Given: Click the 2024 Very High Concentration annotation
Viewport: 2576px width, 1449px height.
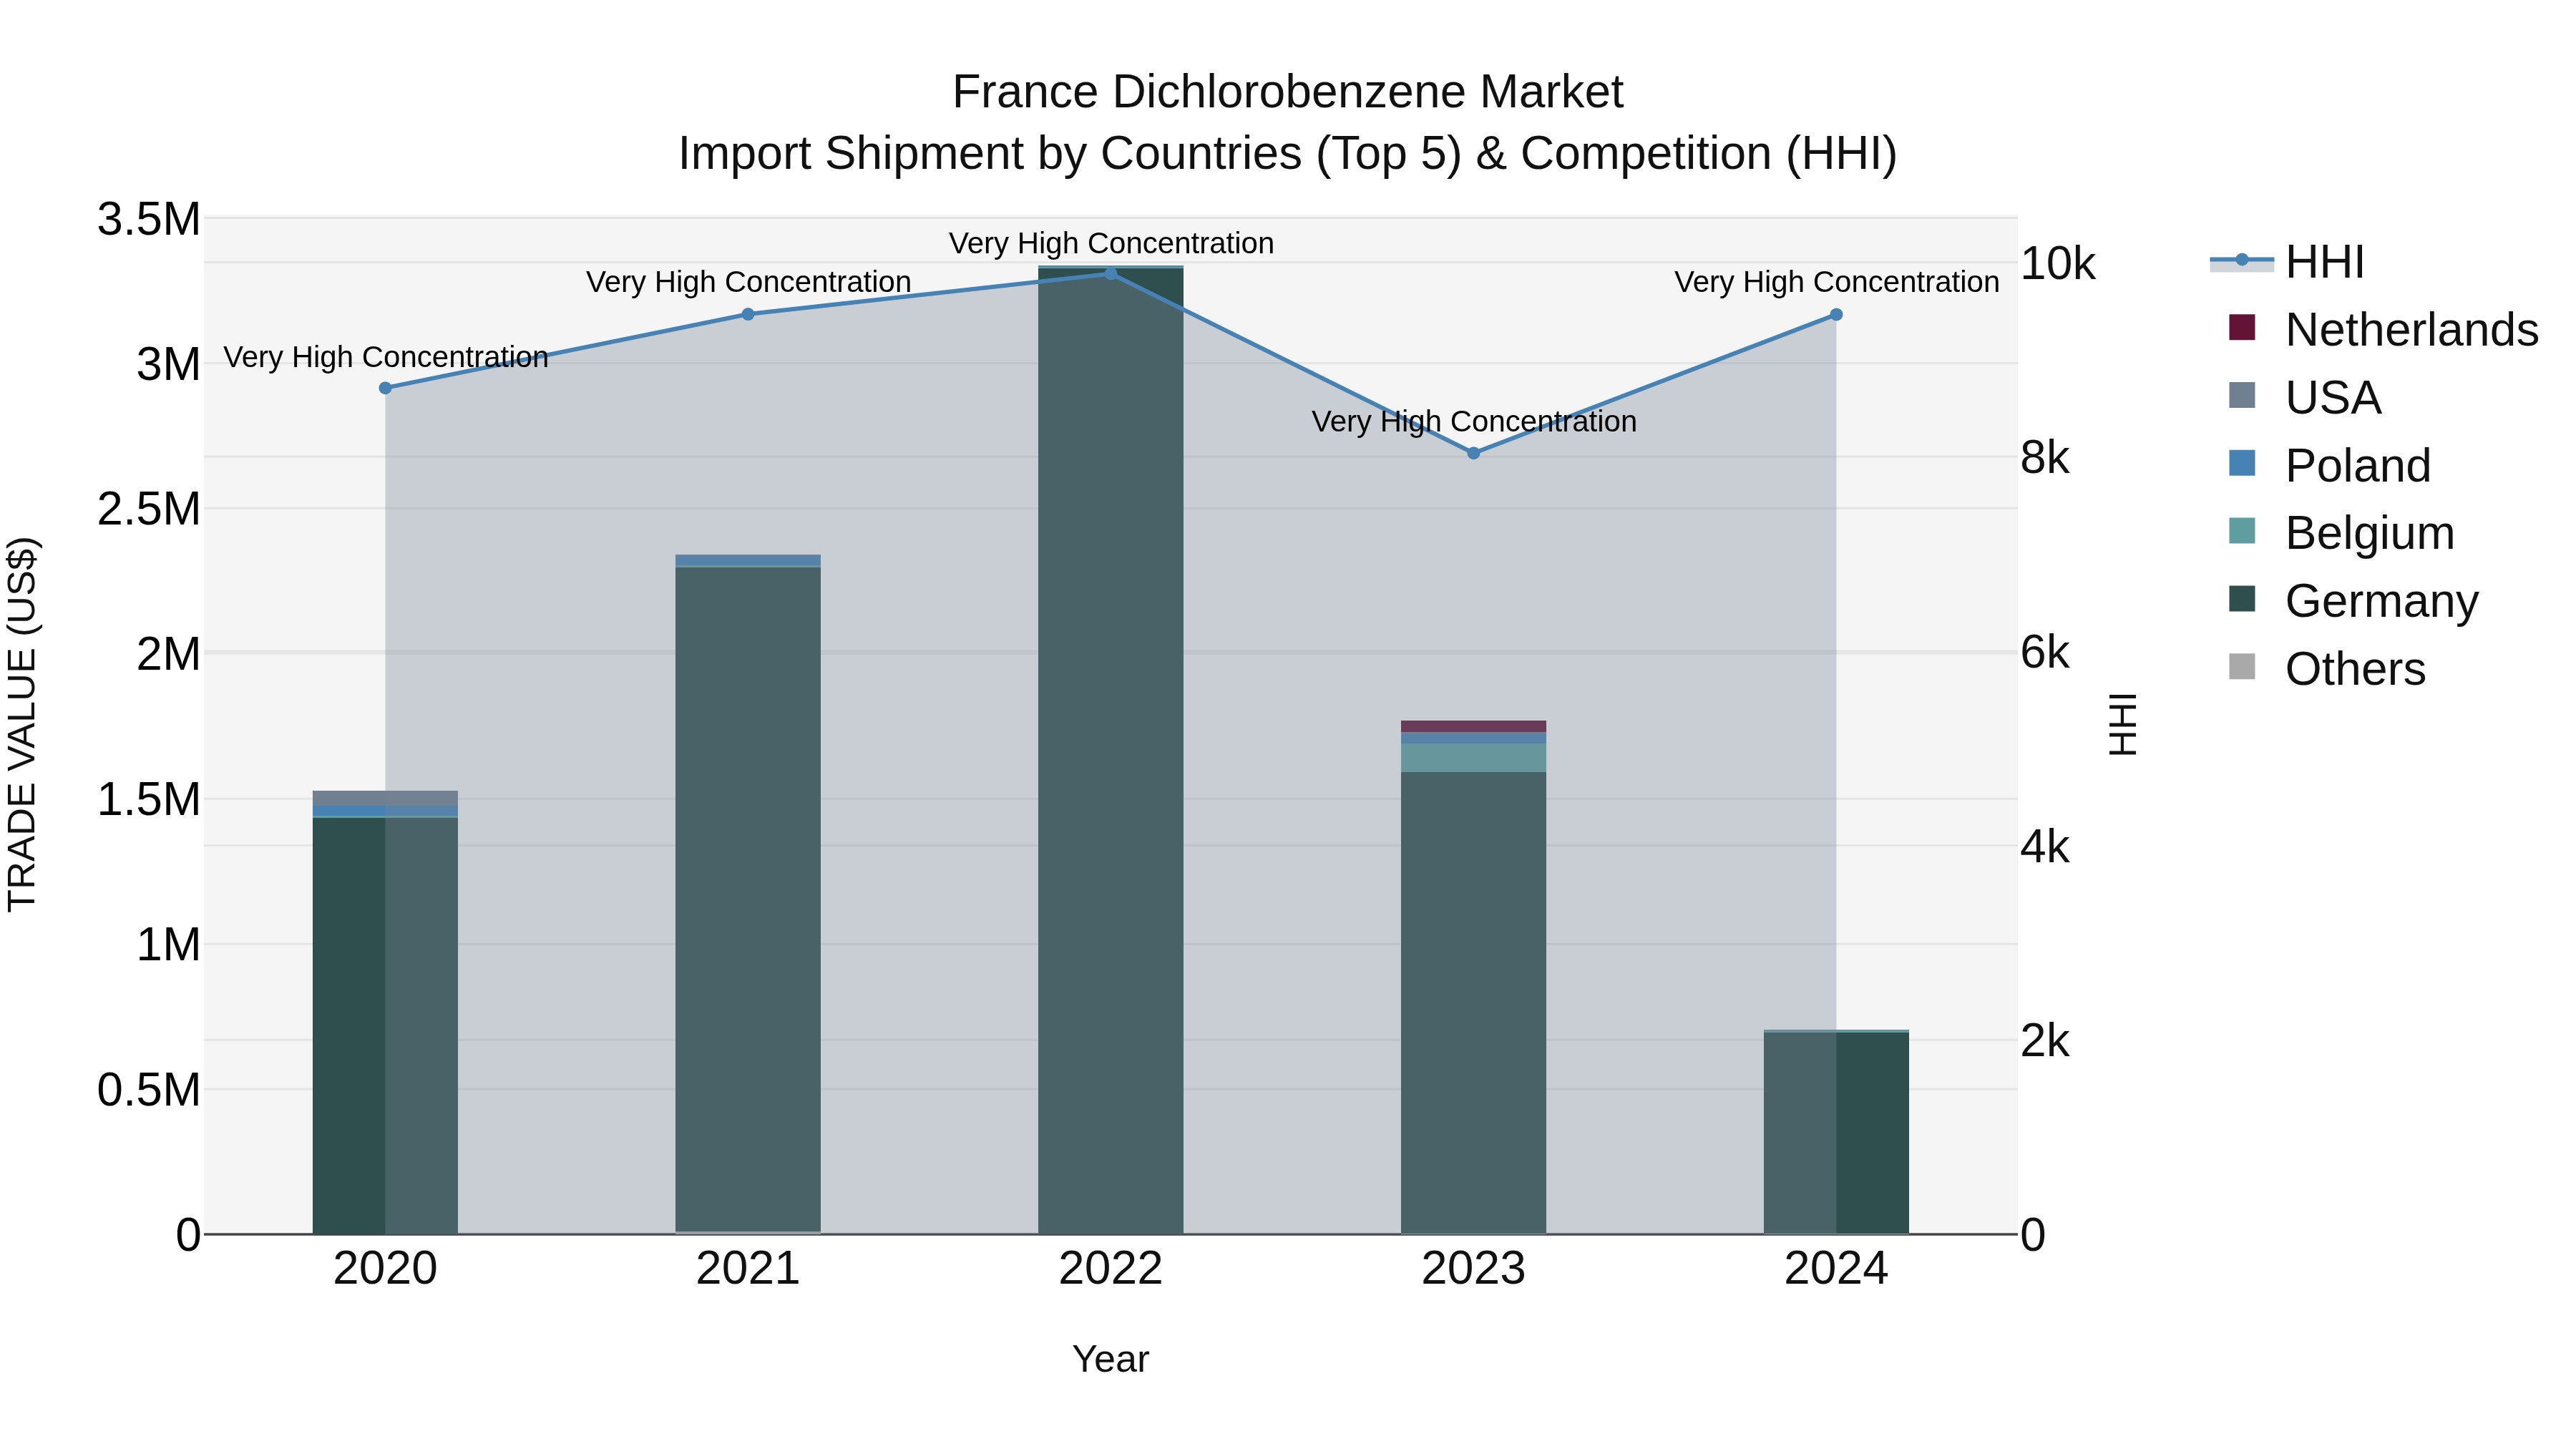Looking at the screenshot, I should [x=1837, y=282].
